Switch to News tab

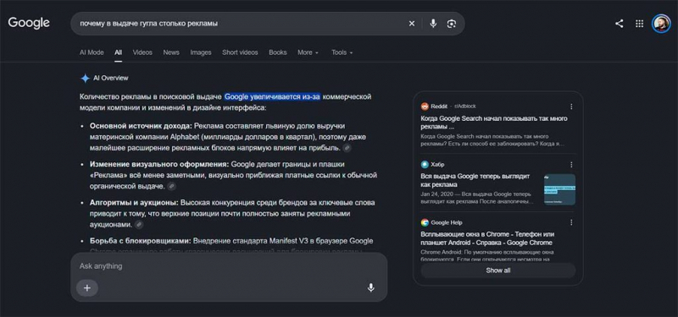click(x=171, y=52)
